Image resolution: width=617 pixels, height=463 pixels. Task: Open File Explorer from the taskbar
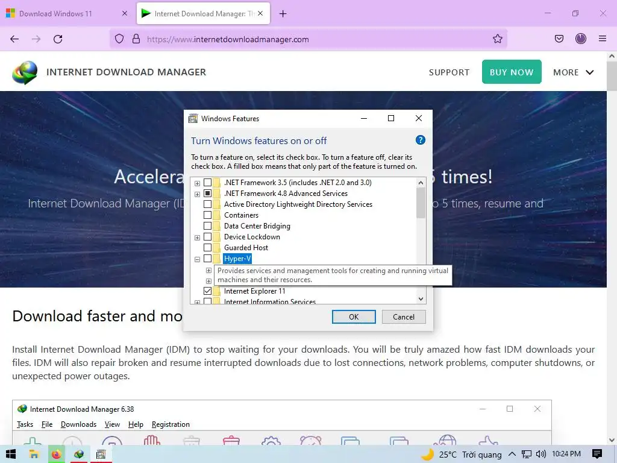[34, 455]
